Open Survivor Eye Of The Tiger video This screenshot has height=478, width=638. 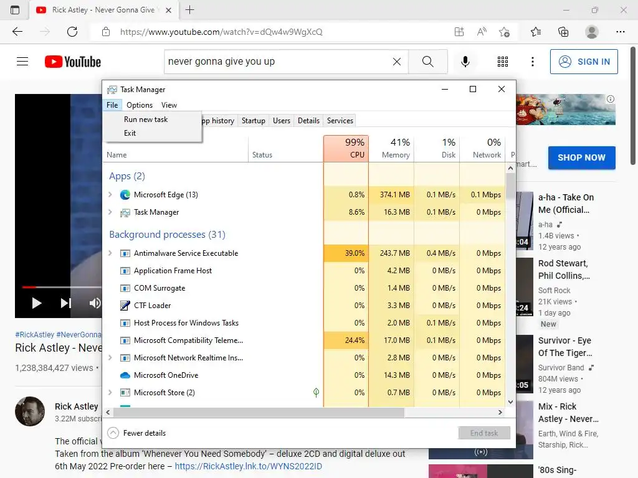565,347
